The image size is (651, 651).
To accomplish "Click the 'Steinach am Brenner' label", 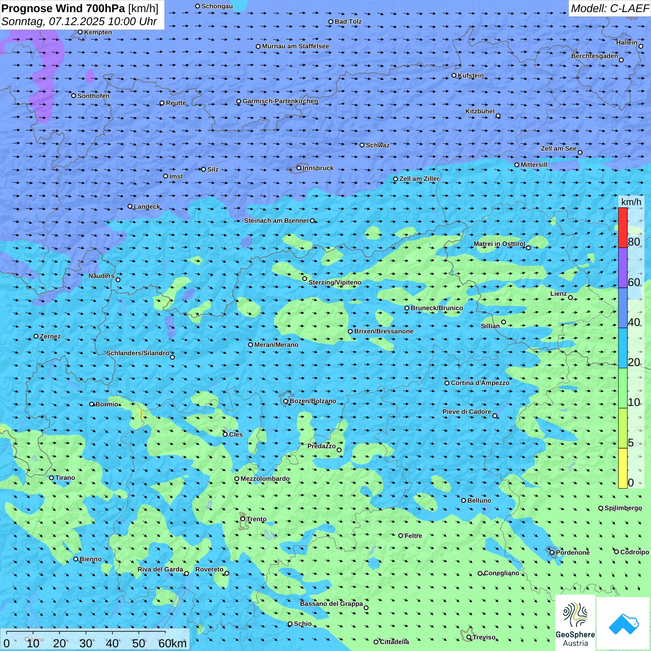I will point(276,220).
